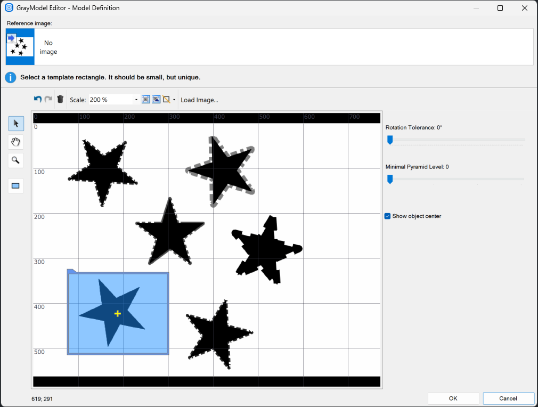Click the second fit-view icon with image
Viewport: 538px width, 407px height.
pos(156,100)
